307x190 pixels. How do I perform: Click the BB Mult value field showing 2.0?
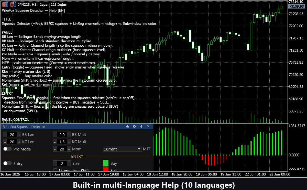tap(62, 135)
